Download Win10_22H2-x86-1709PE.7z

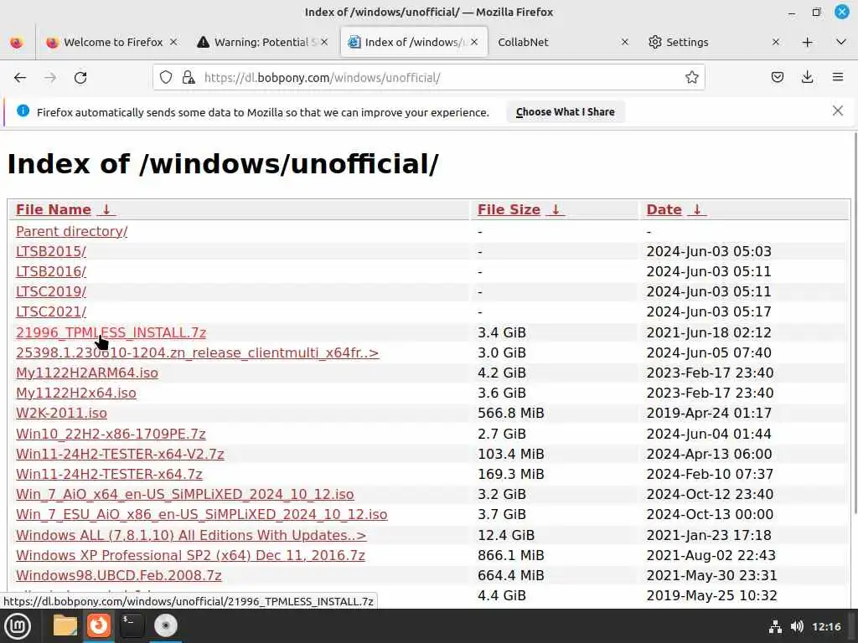[x=111, y=435]
